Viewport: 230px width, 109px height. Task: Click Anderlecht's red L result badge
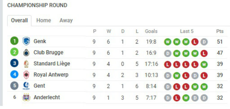(177, 98)
